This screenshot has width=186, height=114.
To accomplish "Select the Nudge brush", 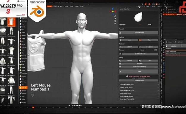I will [x=23, y=67].
